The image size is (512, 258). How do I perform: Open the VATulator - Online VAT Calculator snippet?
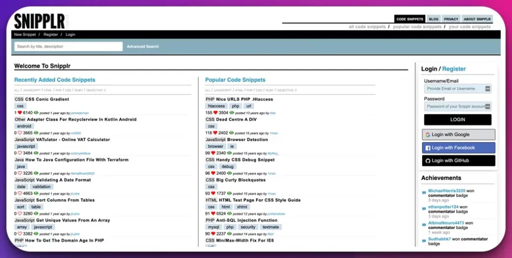[x=73, y=139]
